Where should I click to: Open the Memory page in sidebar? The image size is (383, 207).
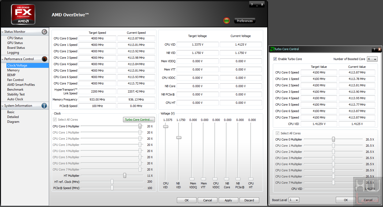pos(13,70)
